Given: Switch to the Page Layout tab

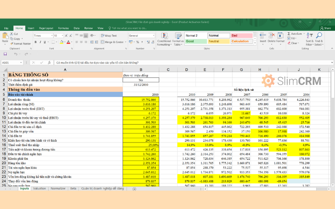Looking at the screenshot, I should (x=46, y=28).
